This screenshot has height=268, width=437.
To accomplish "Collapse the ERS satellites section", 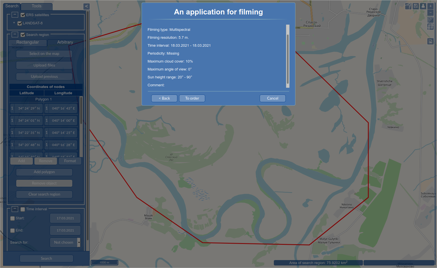I will (15, 15).
